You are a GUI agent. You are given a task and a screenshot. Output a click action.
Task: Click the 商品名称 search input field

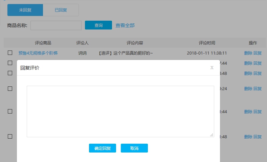point(56,25)
